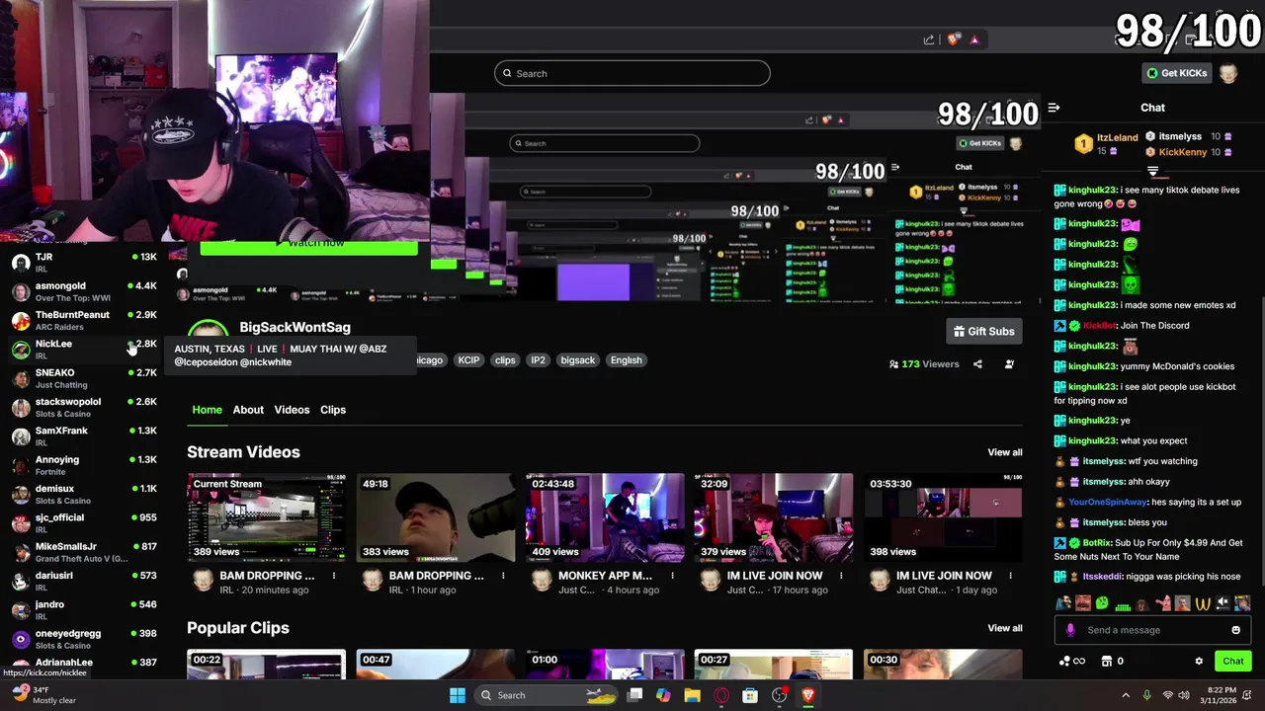The image size is (1265, 711).
Task: Open options menu for 1 day ago video
Action: click(1010, 576)
